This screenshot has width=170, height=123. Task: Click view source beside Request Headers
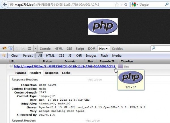point(92,121)
